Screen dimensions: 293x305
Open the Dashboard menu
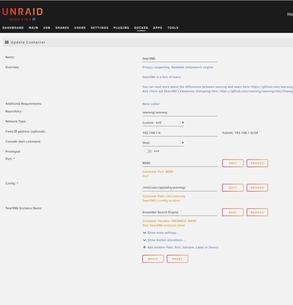13,28
